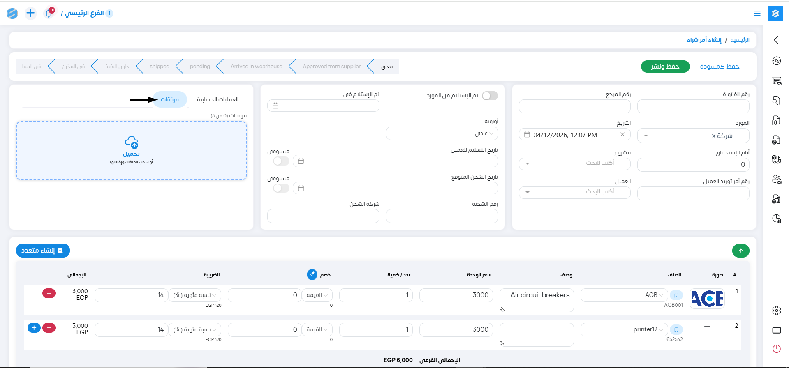Click the settings gear in sidebar
789x368 pixels.
776,310
